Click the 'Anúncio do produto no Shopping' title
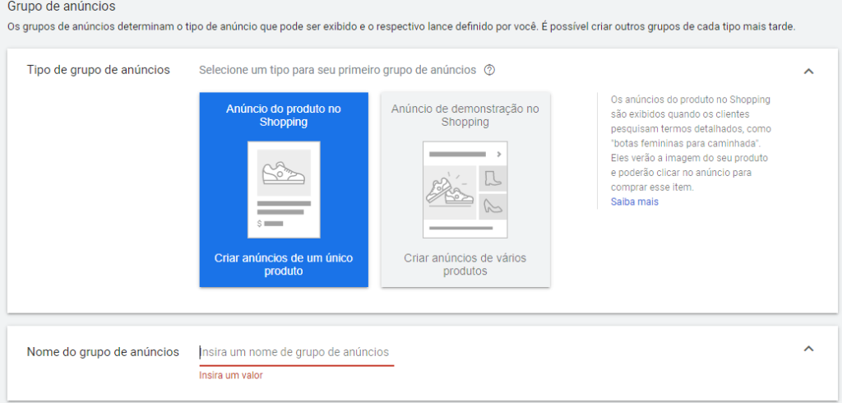 (284, 115)
